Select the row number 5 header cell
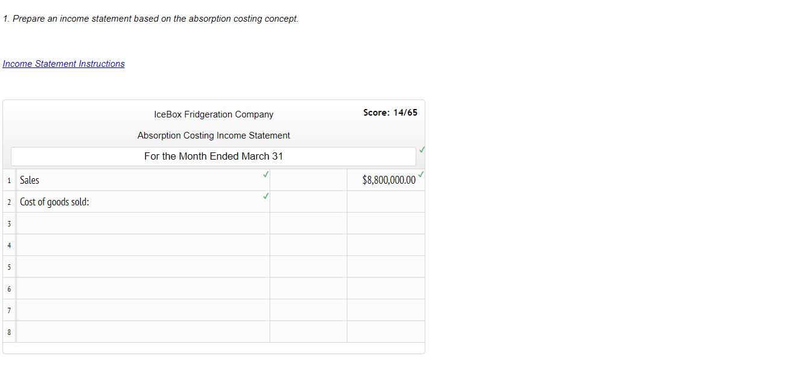This screenshot has height=368, width=806. click(9, 266)
